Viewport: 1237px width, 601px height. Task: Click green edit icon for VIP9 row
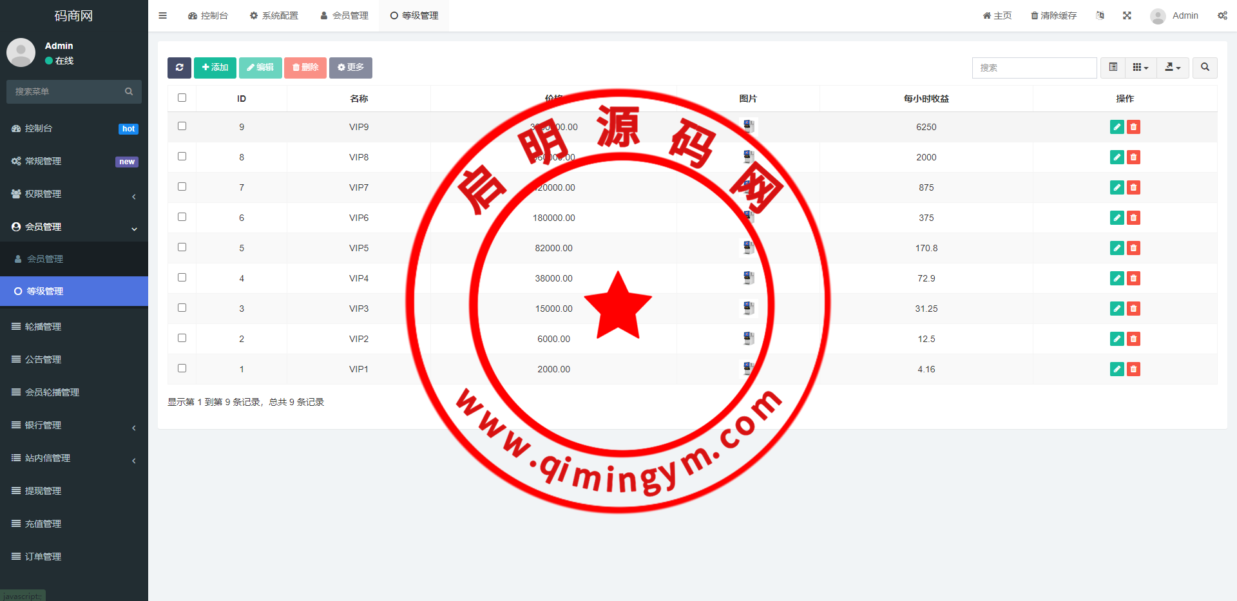(1117, 127)
